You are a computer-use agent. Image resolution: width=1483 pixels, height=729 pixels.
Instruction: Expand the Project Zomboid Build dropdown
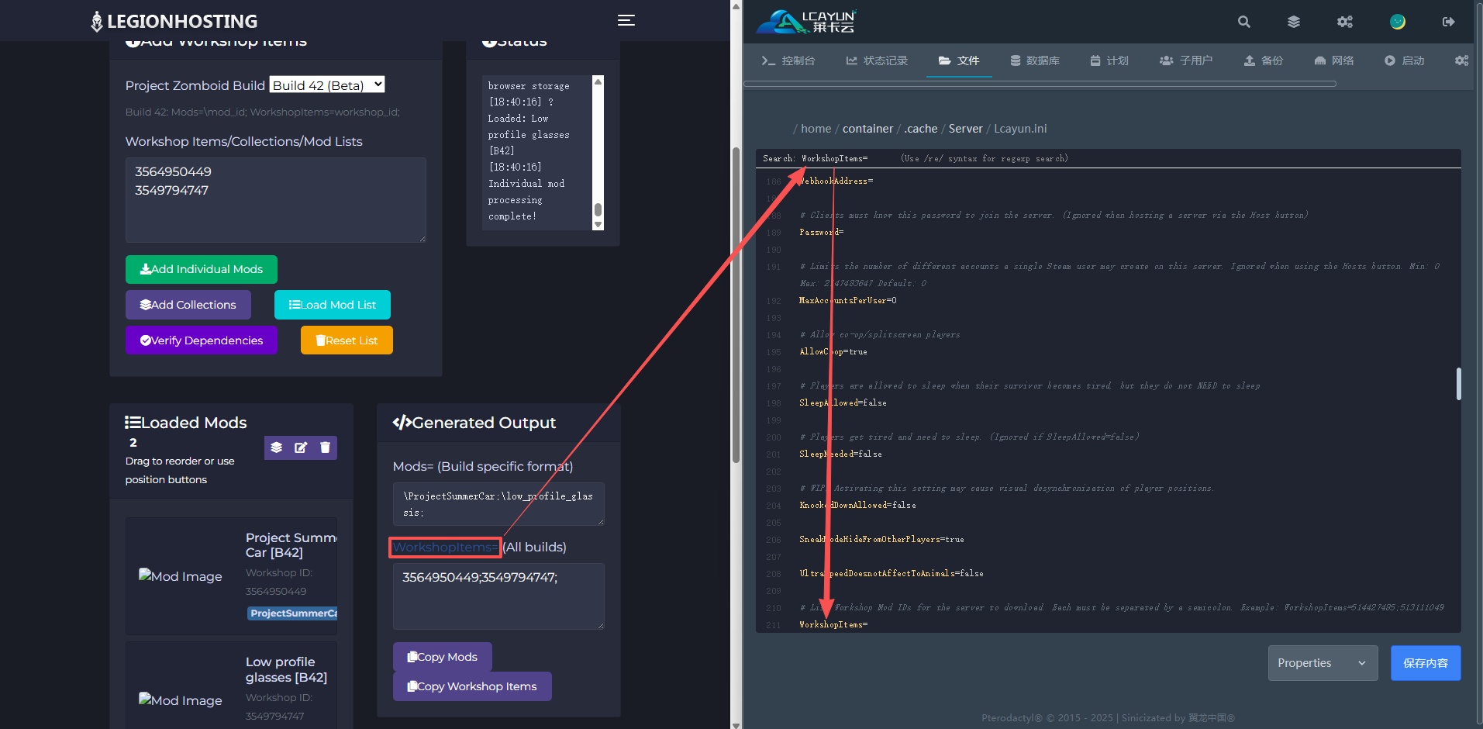click(x=327, y=85)
